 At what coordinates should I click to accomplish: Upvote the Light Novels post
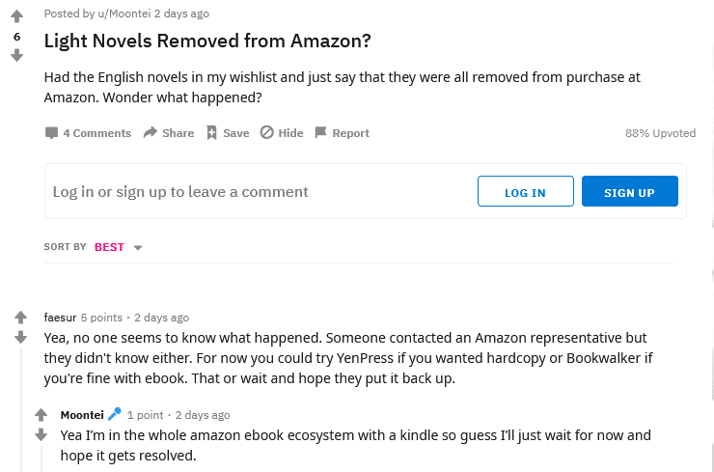tap(16, 16)
